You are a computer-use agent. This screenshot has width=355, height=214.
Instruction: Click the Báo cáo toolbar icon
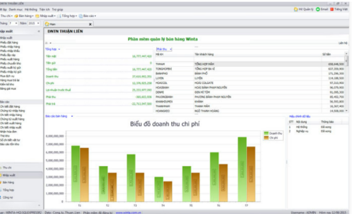click(81, 16)
